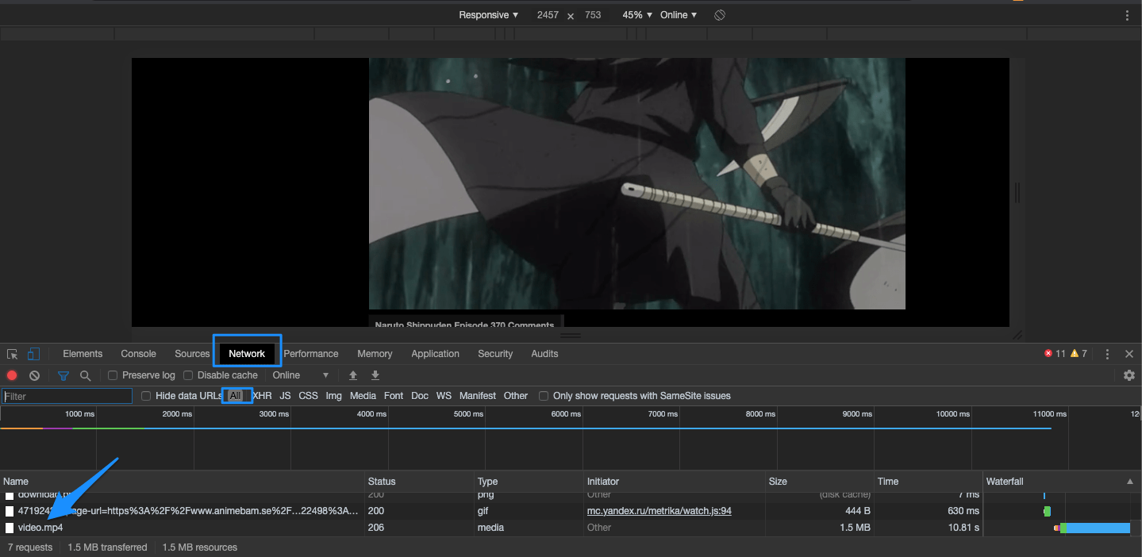Sort requests by Time column

coord(929,482)
